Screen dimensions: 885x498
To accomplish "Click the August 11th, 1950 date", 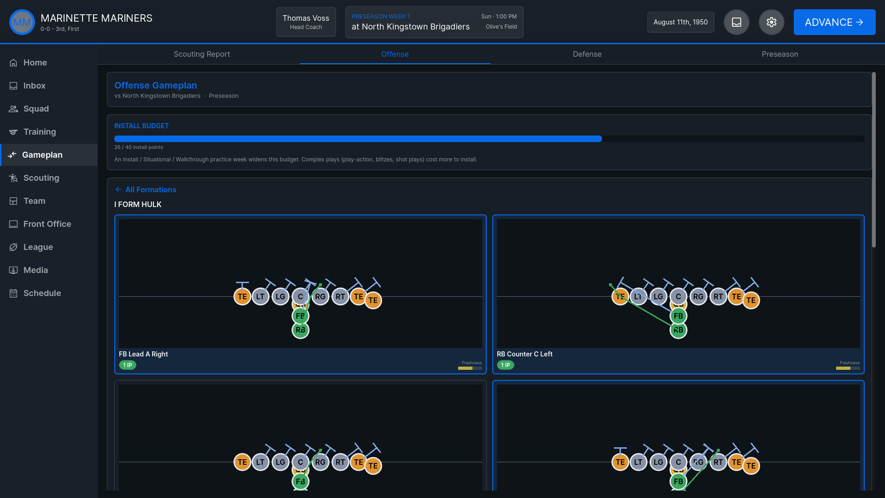I will click(x=680, y=22).
